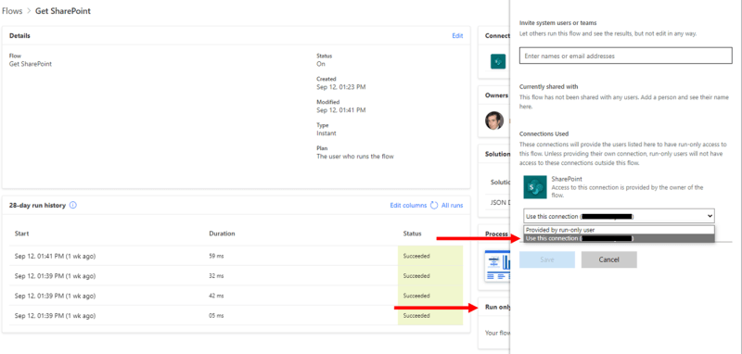Select 'Provided by run-only user' option

(x=619, y=230)
